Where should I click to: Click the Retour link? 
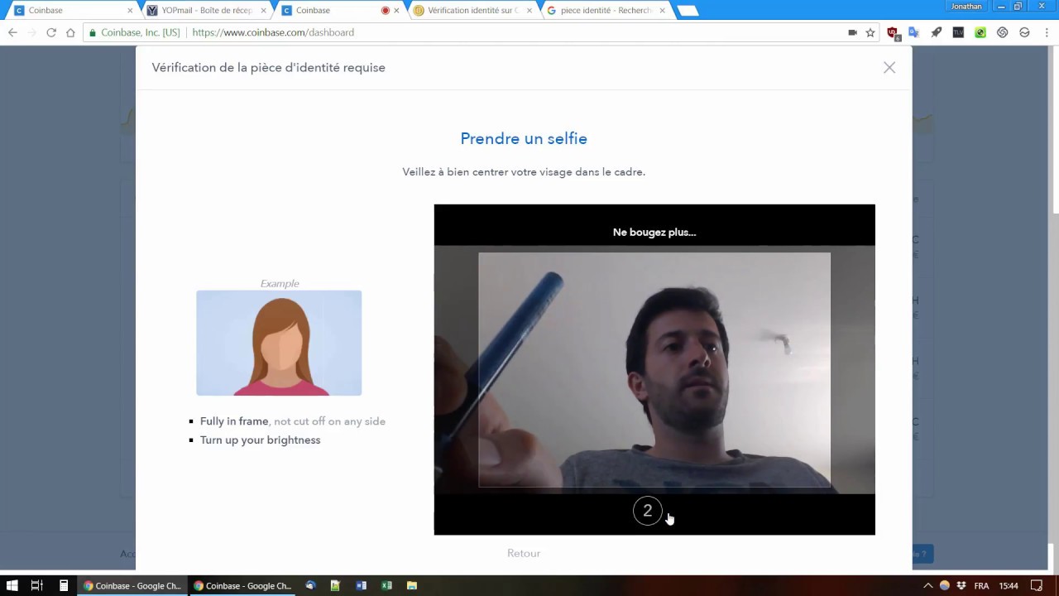(x=524, y=553)
